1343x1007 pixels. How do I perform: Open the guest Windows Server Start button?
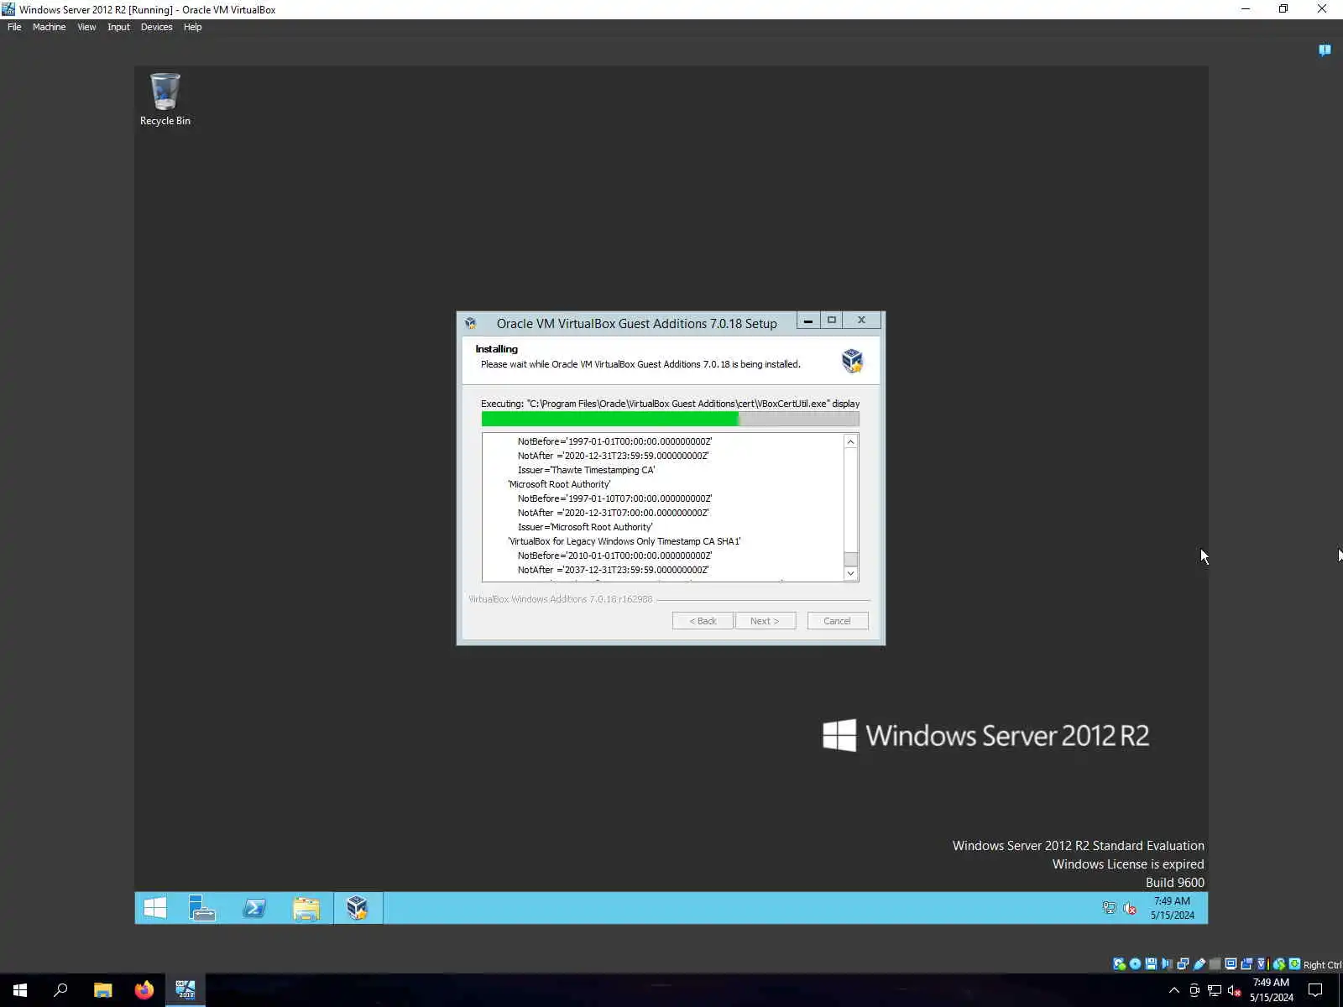155,908
